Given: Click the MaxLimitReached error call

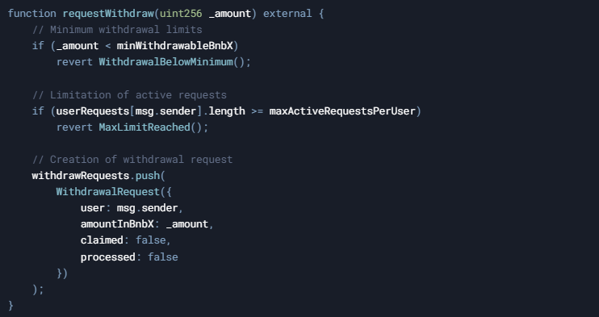Looking at the screenshot, I should click(145, 127).
